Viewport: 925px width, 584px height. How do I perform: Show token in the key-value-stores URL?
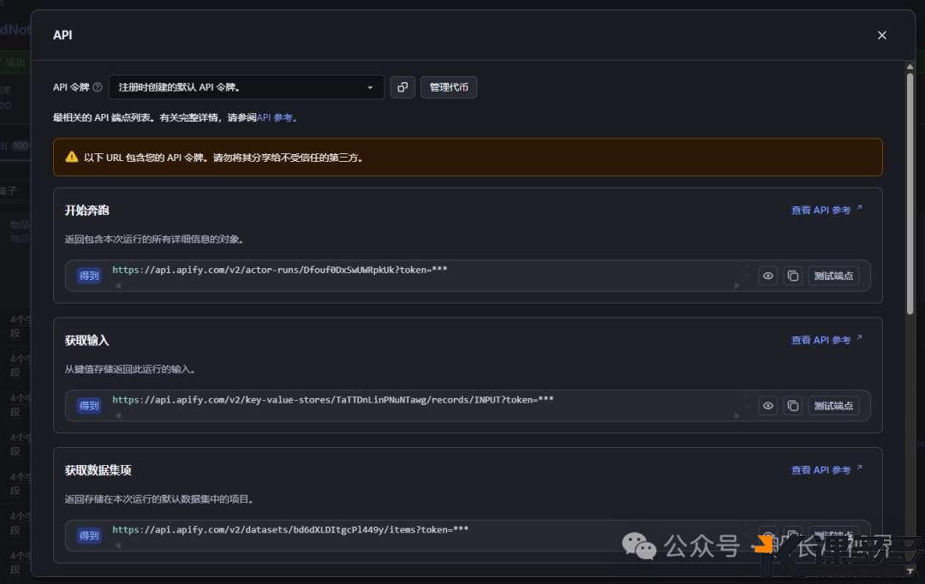click(x=768, y=406)
